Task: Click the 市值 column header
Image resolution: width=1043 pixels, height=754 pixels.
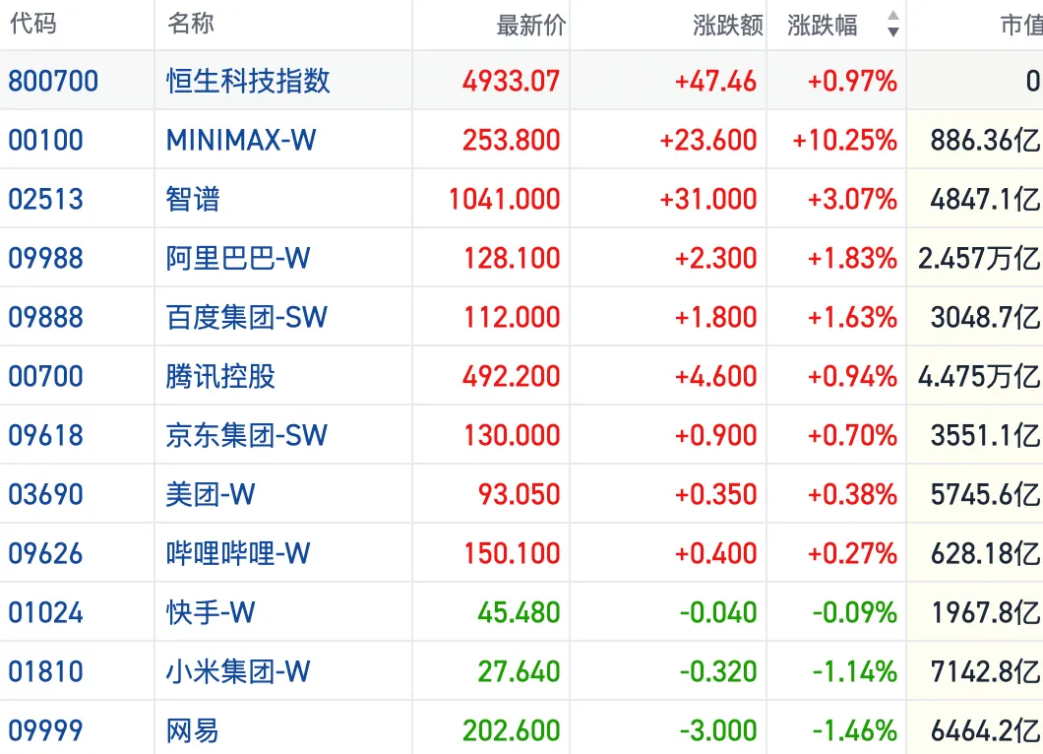Action: point(1021,25)
